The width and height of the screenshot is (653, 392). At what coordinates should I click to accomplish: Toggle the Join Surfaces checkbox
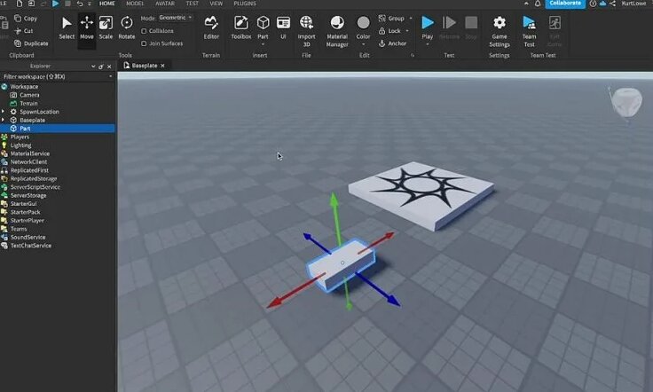click(144, 43)
